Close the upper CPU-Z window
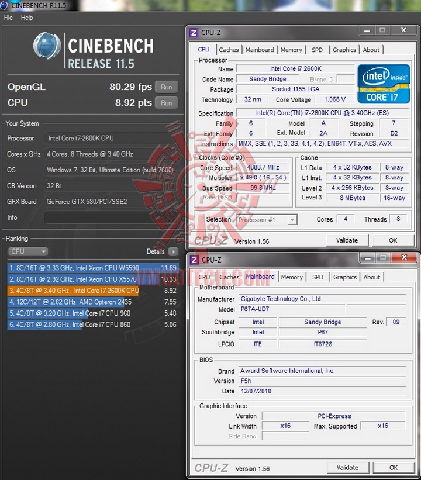The width and height of the screenshot is (421, 480). click(x=404, y=30)
